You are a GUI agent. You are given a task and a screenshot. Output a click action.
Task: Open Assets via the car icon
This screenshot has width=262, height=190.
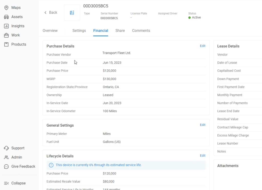coord(6,17)
